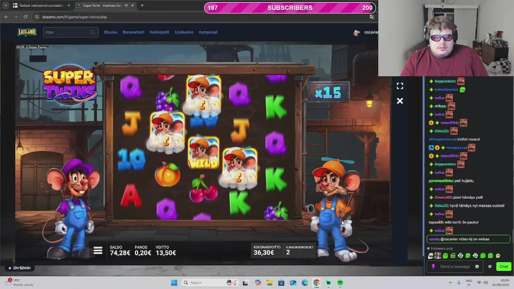Click the purple microphone chat icon

click(433, 267)
